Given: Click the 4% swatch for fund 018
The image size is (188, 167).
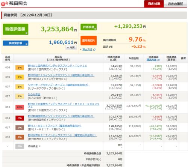Looking at the screenshot, I should (x=20, y=137).
